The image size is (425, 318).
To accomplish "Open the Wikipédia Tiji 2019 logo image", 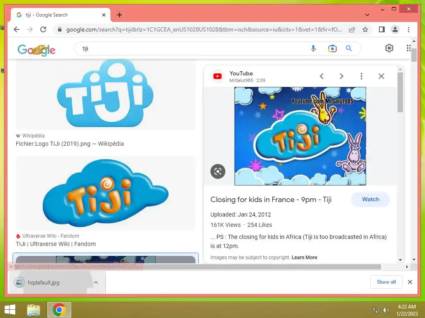I will point(106,94).
